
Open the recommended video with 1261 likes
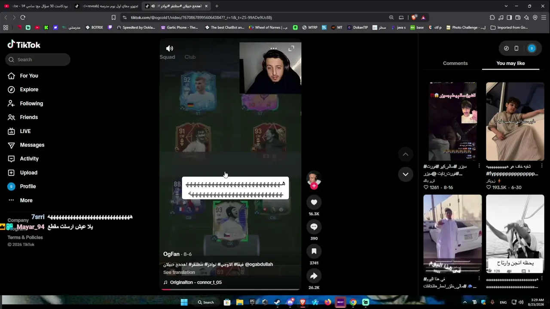point(452,121)
